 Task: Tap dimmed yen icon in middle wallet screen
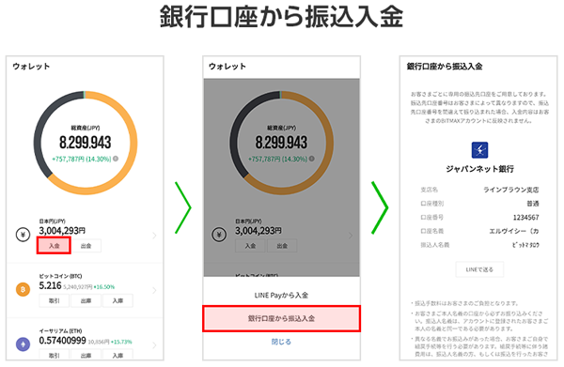click(219, 235)
